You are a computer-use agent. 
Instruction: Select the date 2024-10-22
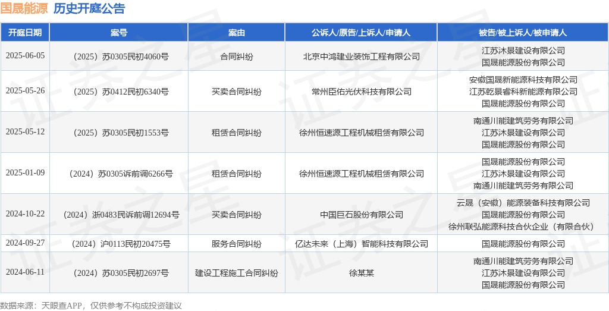click(x=25, y=213)
